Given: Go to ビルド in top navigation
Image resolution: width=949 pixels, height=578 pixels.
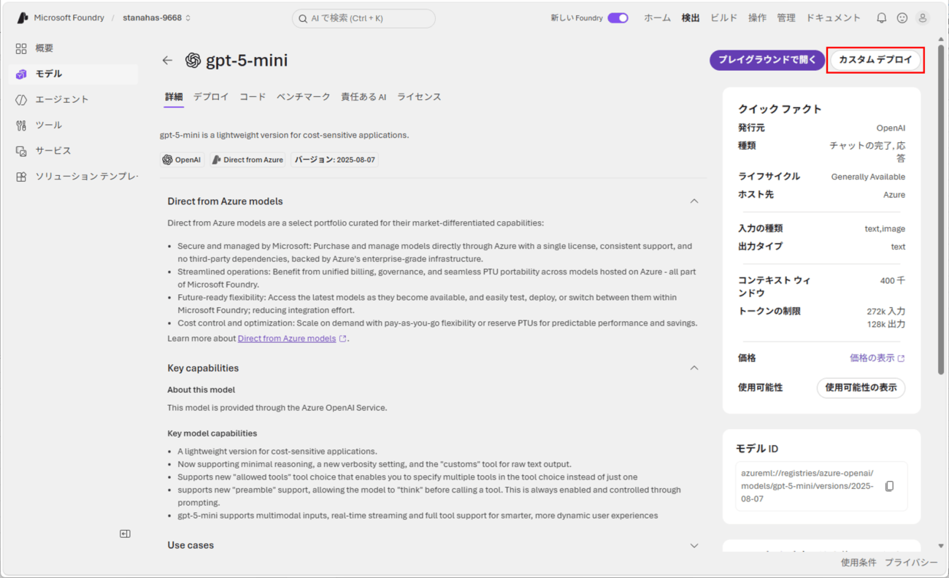Looking at the screenshot, I should [x=724, y=18].
